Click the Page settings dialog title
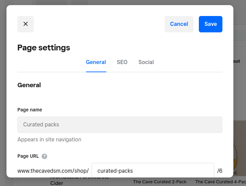The image size is (246, 186). [44, 48]
